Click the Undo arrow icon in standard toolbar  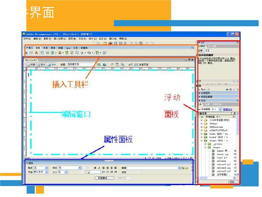pos(147,43)
